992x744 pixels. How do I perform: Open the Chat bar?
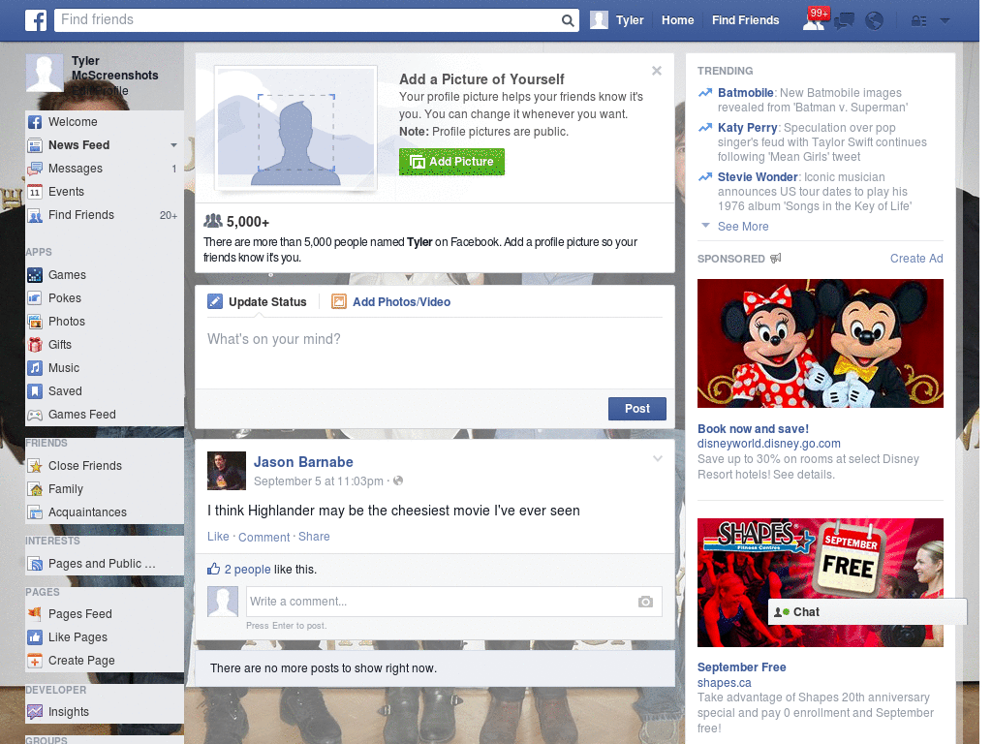867,612
